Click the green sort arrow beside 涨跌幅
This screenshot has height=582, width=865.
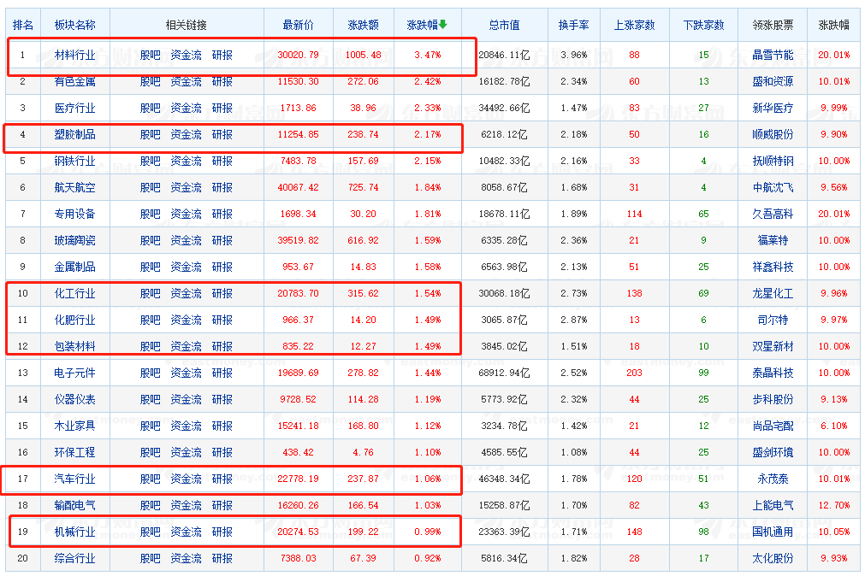point(443,25)
